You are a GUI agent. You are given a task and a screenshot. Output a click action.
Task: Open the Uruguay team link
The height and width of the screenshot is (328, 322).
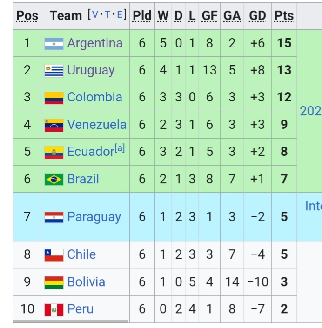[x=91, y=70]
